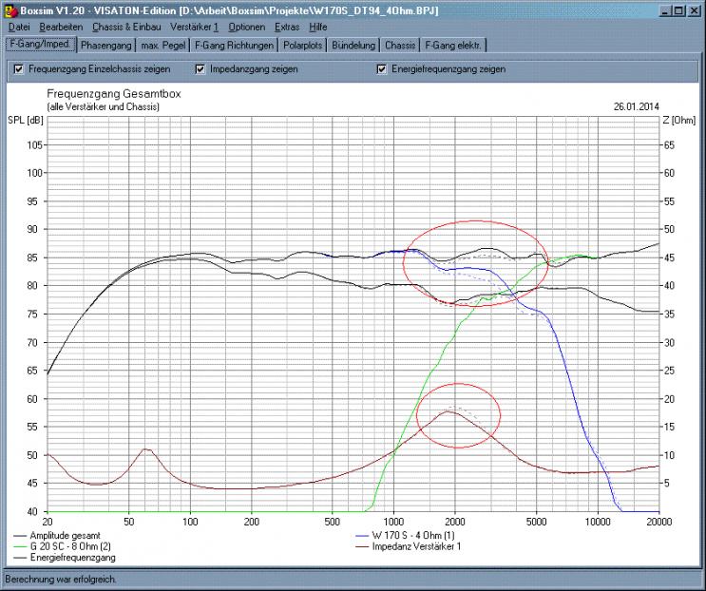Minimize the Boxsim window
The image size is (706, 591).
pyautogui.click(x=665, y=10)
